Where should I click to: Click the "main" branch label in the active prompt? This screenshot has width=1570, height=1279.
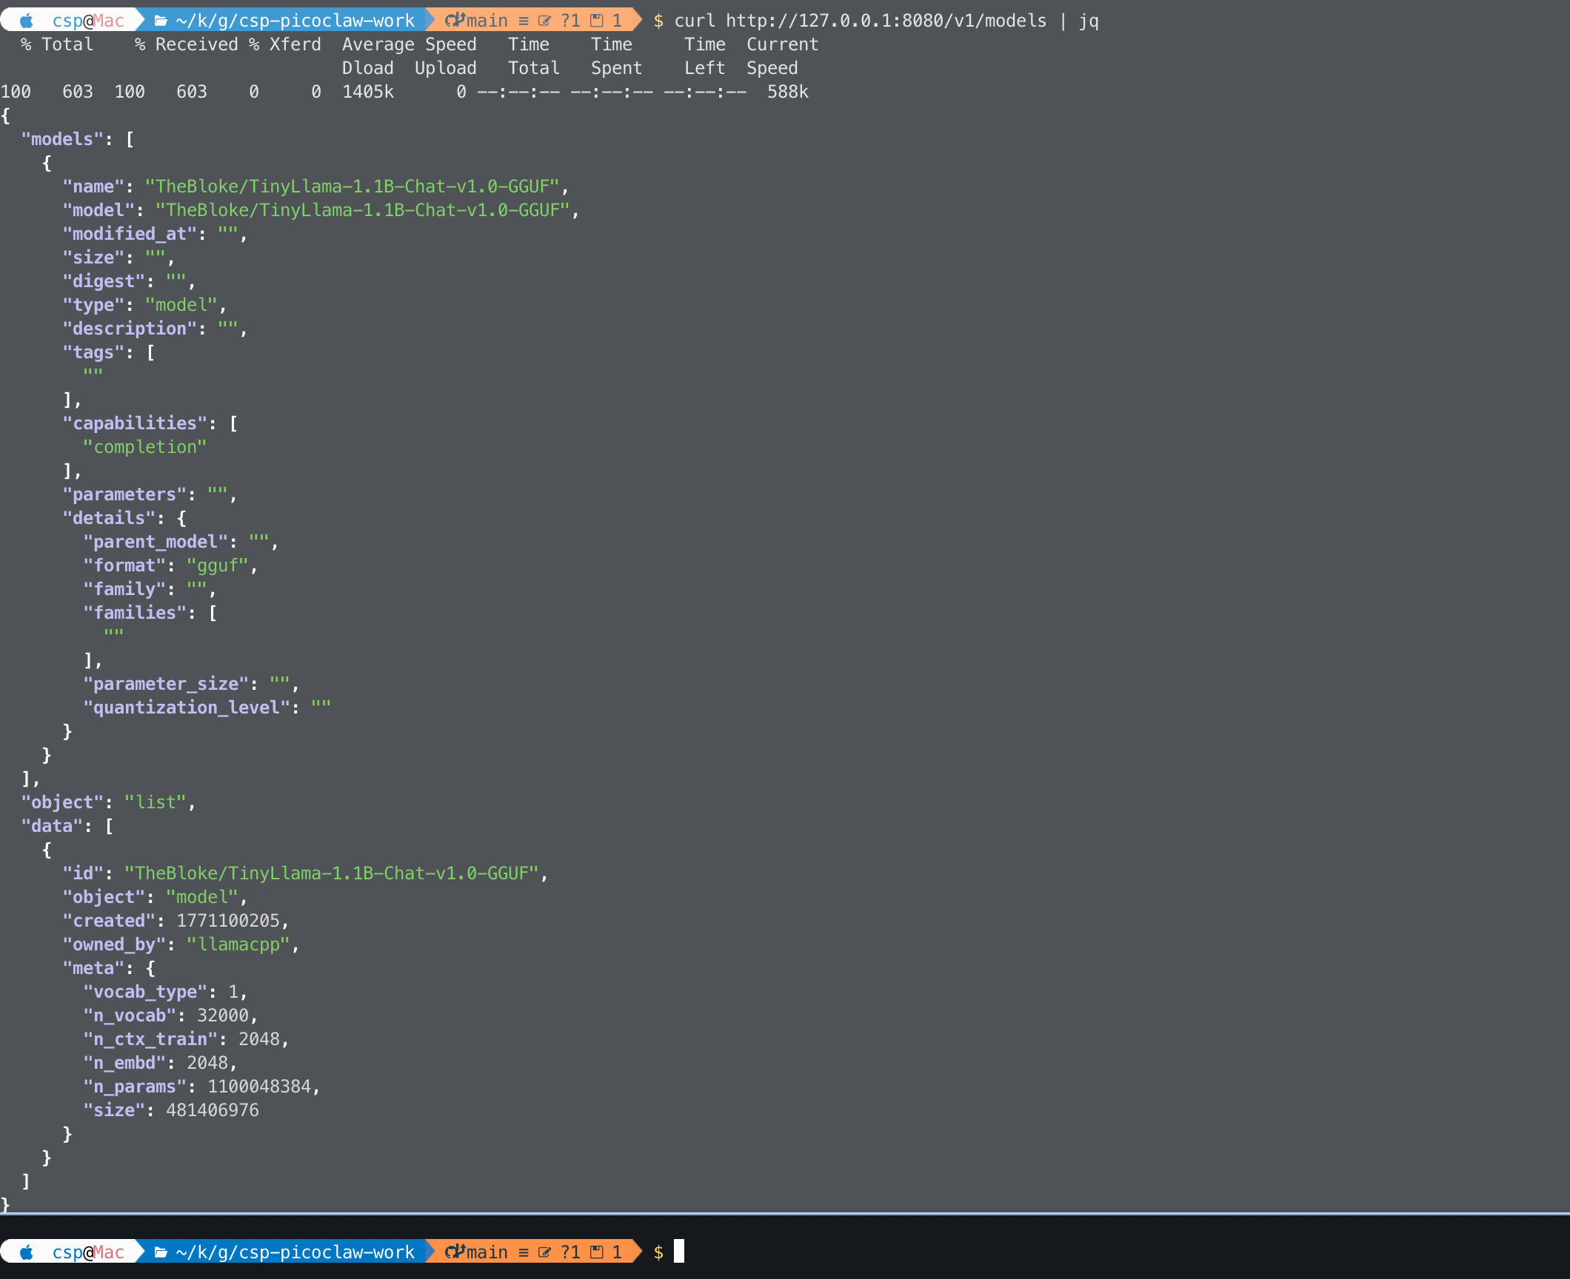tap(487, 1252)
